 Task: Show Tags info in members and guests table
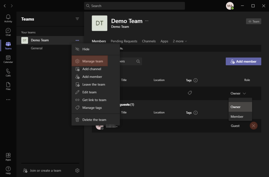point(195,113)
